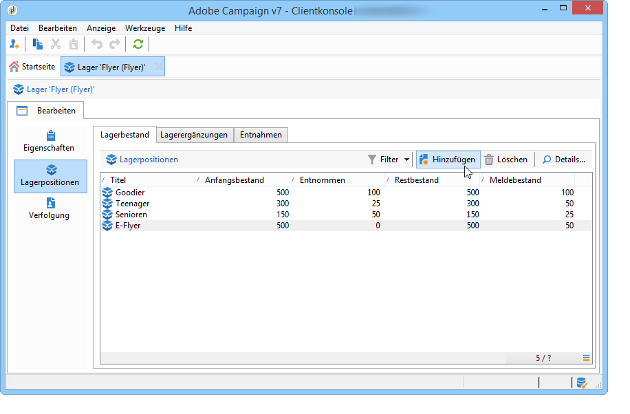Click Meldebestand value 25 in Senioren row
This screenshot has width=630, height=414.
[569, 215]
